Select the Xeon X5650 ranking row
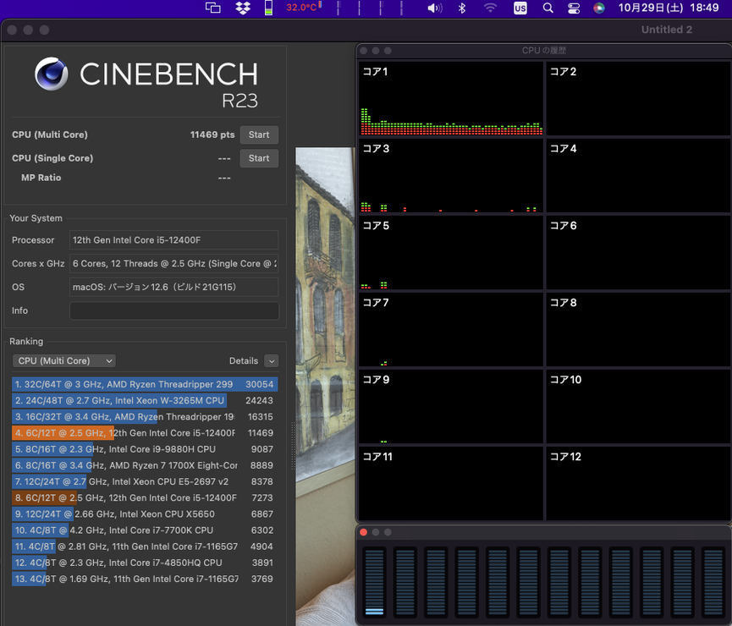Viewport: 732px width, 626px height. pyautogui.click(x=145, y=514)
